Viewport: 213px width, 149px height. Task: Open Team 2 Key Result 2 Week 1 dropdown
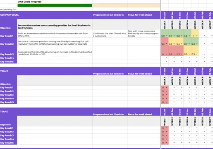pyautogui.click(x=167, y=132)
